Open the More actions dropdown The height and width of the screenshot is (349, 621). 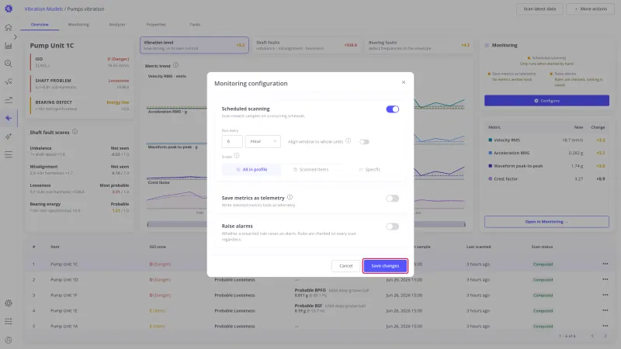(591, 9)
